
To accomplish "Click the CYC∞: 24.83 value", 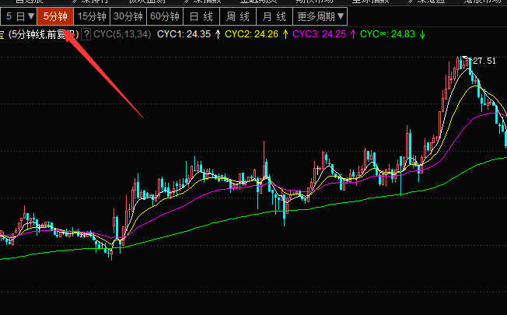I will point(387,34).
